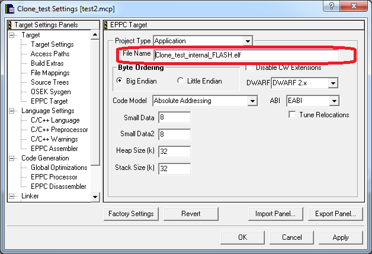Click the Stack Size (k) input field
Viewport: 372px width, 254px height.
tap(174, 169)
